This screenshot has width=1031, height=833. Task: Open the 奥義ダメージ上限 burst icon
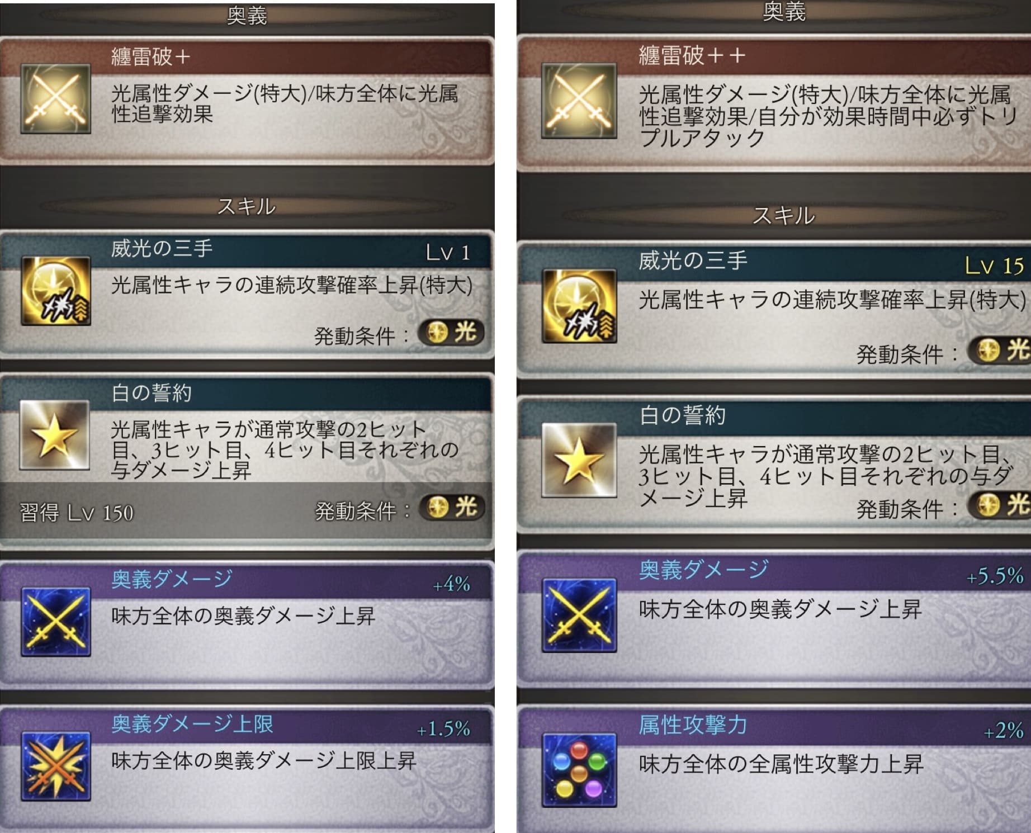(56, 766)
